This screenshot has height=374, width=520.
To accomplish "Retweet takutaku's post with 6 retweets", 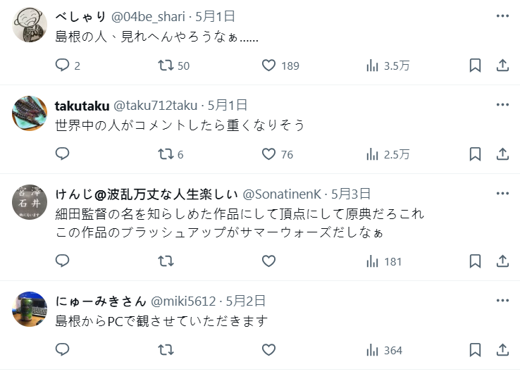I will point(166,154).
